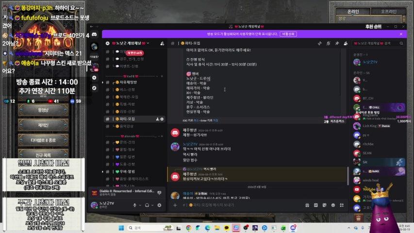The width and height of the screenshot is (414, 233).
Task: Open the sticker picker icon
Action: (325, 205)
